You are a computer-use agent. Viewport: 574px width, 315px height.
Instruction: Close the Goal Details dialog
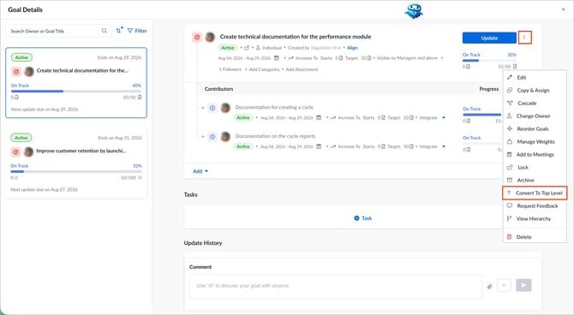[x=563, y=9]
